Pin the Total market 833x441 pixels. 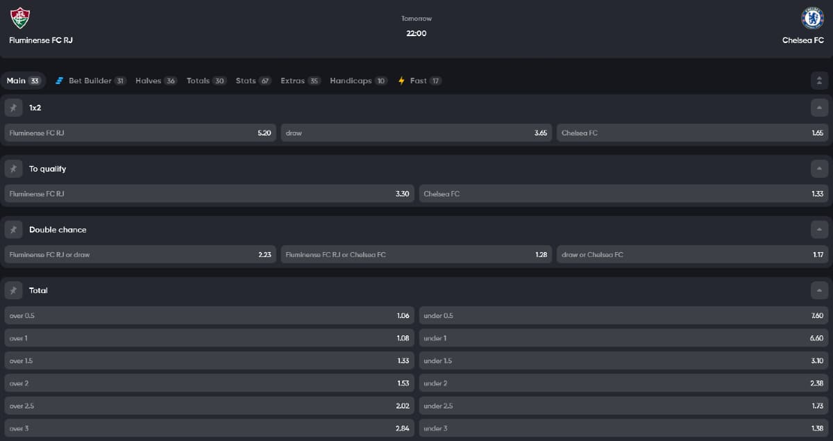13,290
